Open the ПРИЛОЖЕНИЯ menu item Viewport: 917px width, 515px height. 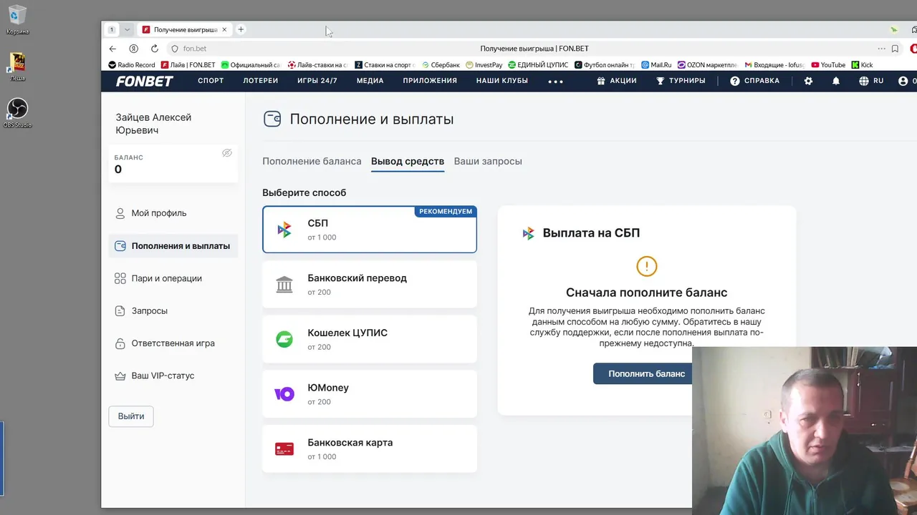point(430,81)
